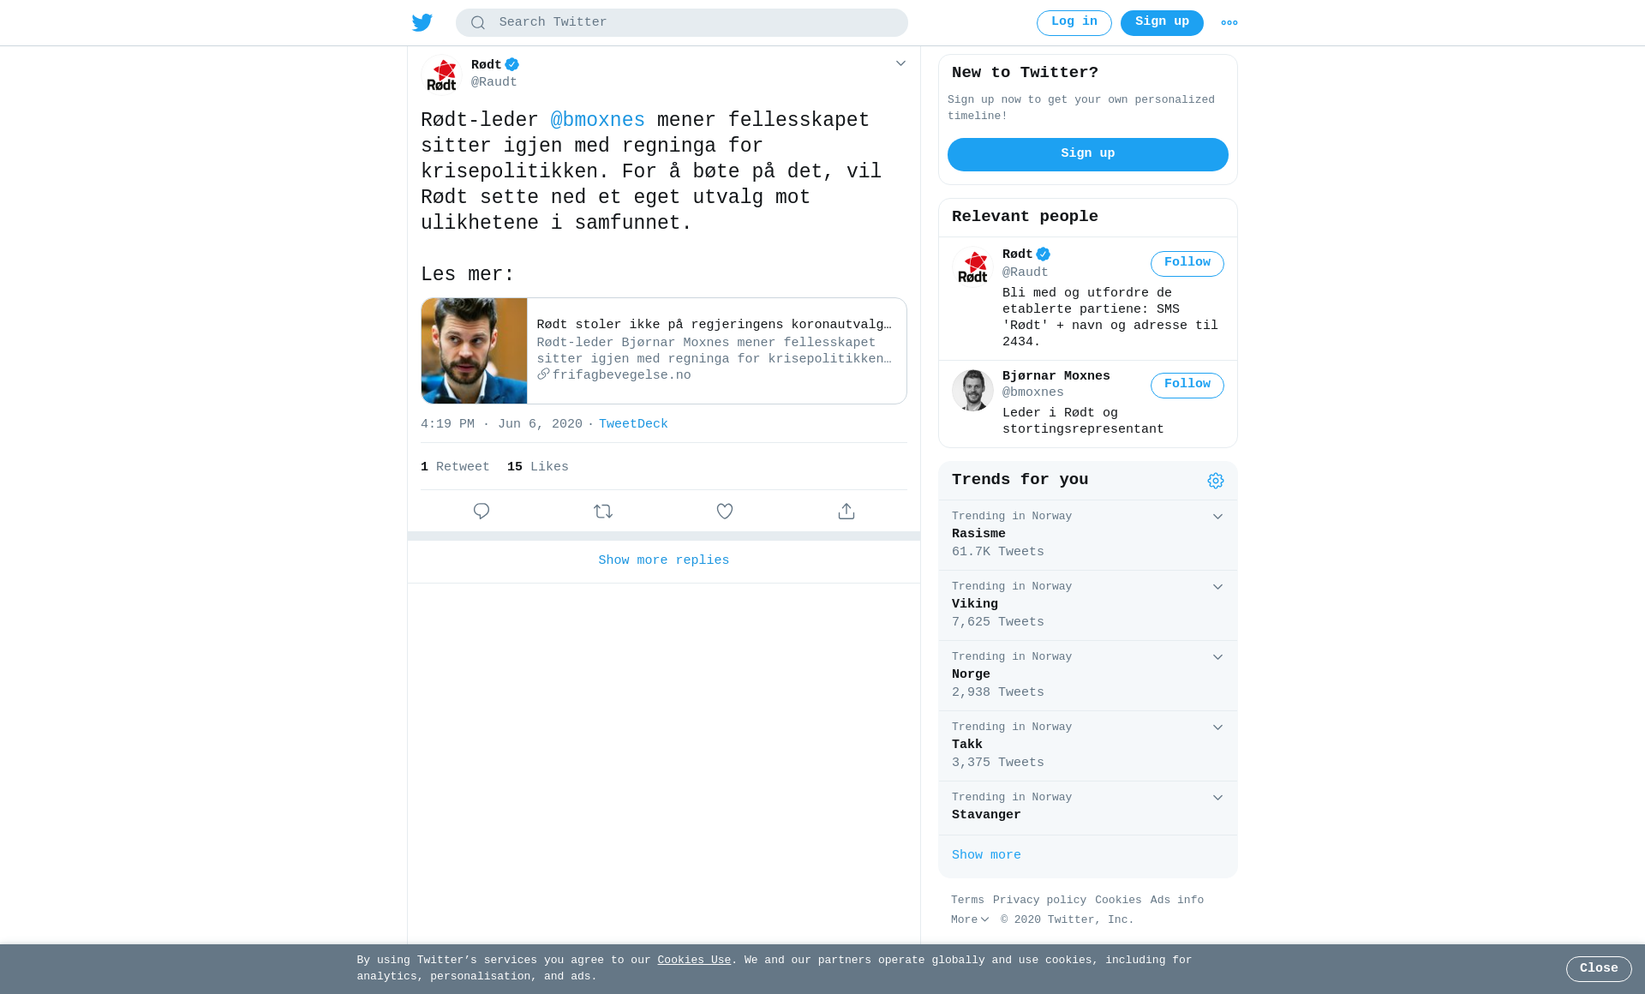The image size is (1645, 994).
Task: Like the tweet with the heart icon
Action: (x=725, y=512)
